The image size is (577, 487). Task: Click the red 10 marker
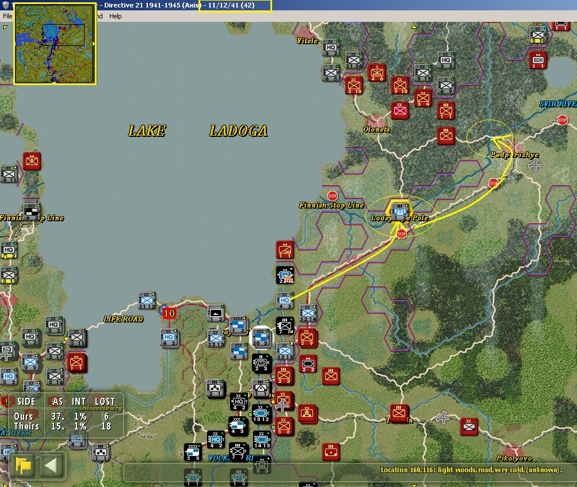point(169,313)
